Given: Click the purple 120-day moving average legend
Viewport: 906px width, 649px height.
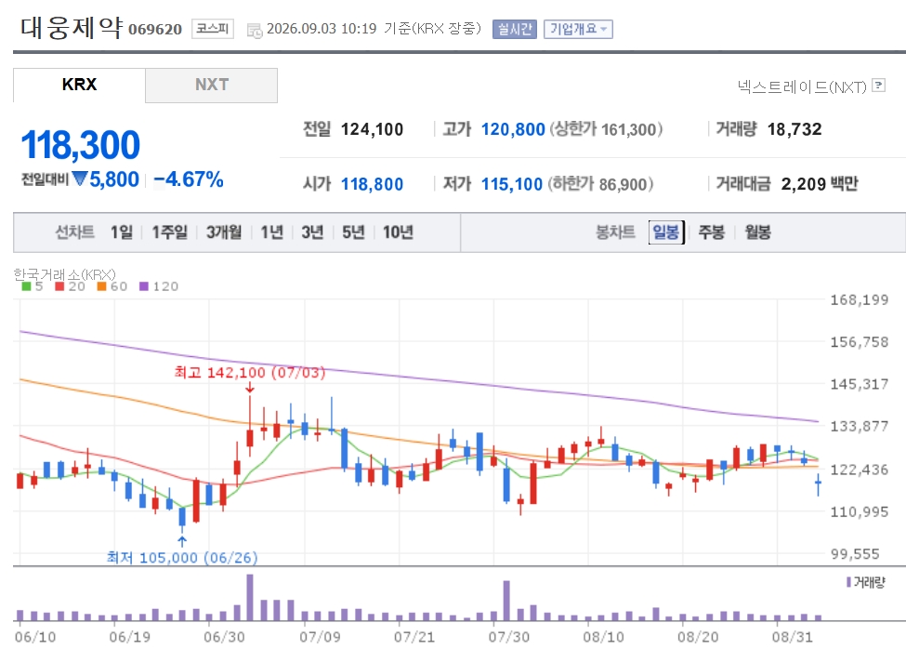Looking at the screenshot, I should click(x=159, y=286).
